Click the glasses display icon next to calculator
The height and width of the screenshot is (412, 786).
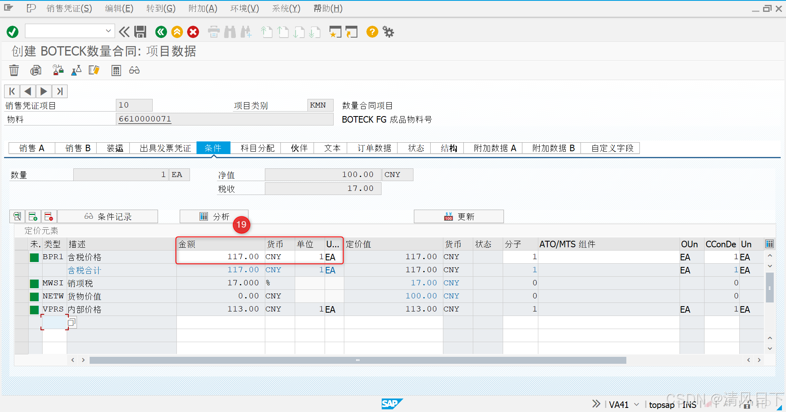[x=134, y=70]
